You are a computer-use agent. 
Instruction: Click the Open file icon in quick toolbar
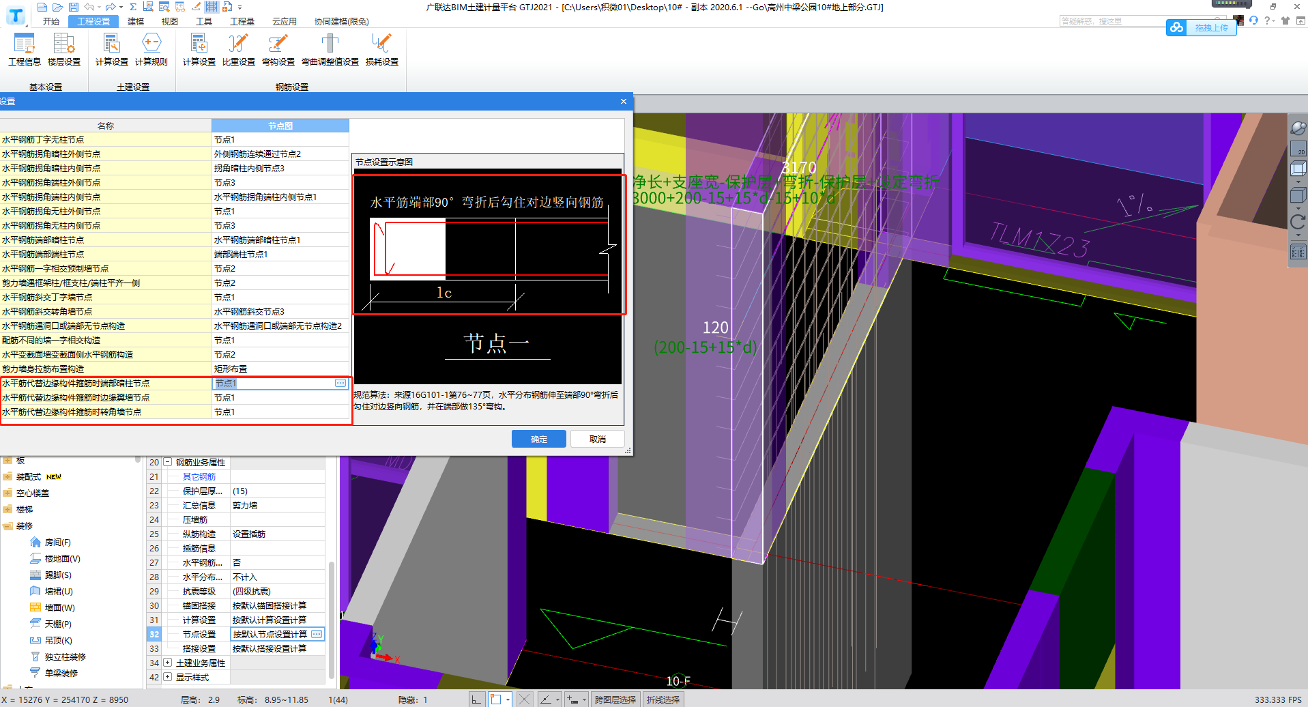point(58,7)
